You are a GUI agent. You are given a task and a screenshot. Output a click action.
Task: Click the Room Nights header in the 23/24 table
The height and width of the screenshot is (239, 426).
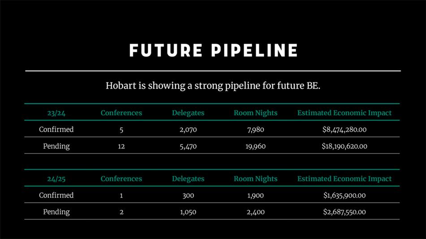pyautogui.click(x=255, y=113)
